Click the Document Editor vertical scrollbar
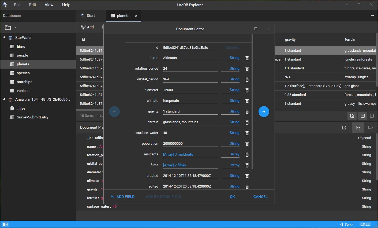This screenshot has height=228, width=378. 252,101
